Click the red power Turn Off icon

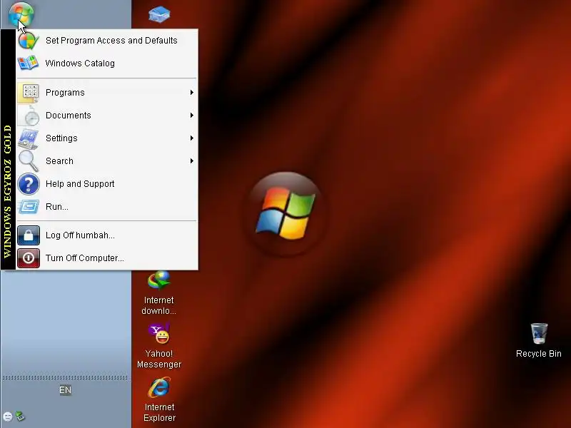tap(29, 258)
